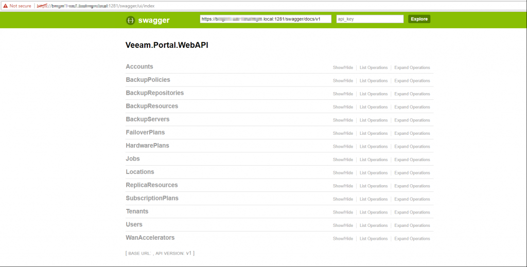The image size is (527, 267).
Task: Toggle Show/Hide for Jobs
Action: coord(343,159)
